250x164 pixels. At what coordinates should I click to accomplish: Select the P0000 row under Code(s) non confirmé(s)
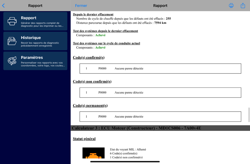[160, 92]
